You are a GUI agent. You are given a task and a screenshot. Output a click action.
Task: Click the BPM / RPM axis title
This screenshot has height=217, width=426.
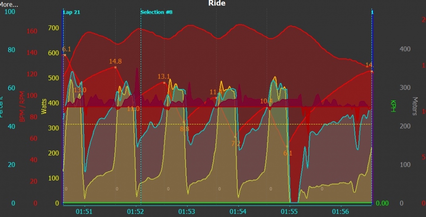[x=22, y=107]
